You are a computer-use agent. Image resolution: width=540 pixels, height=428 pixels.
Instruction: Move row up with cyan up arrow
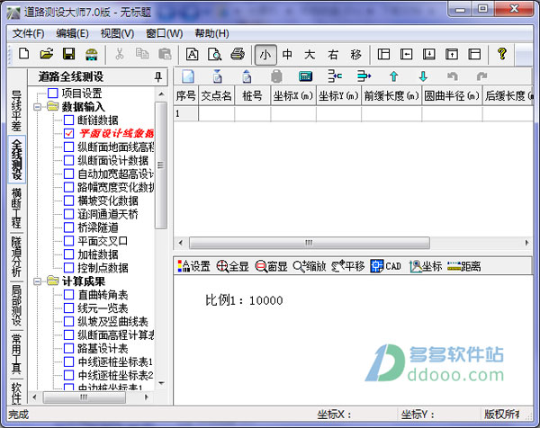coord(393,76)
